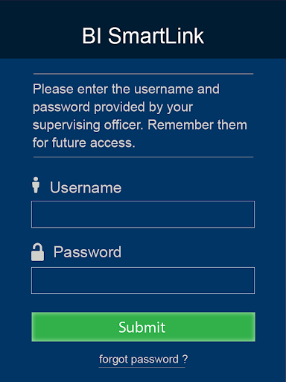Click the word 'Submit' on the green button
Image resolution: width=286 pixels, height=382 pixels.
tap(142, 327)
